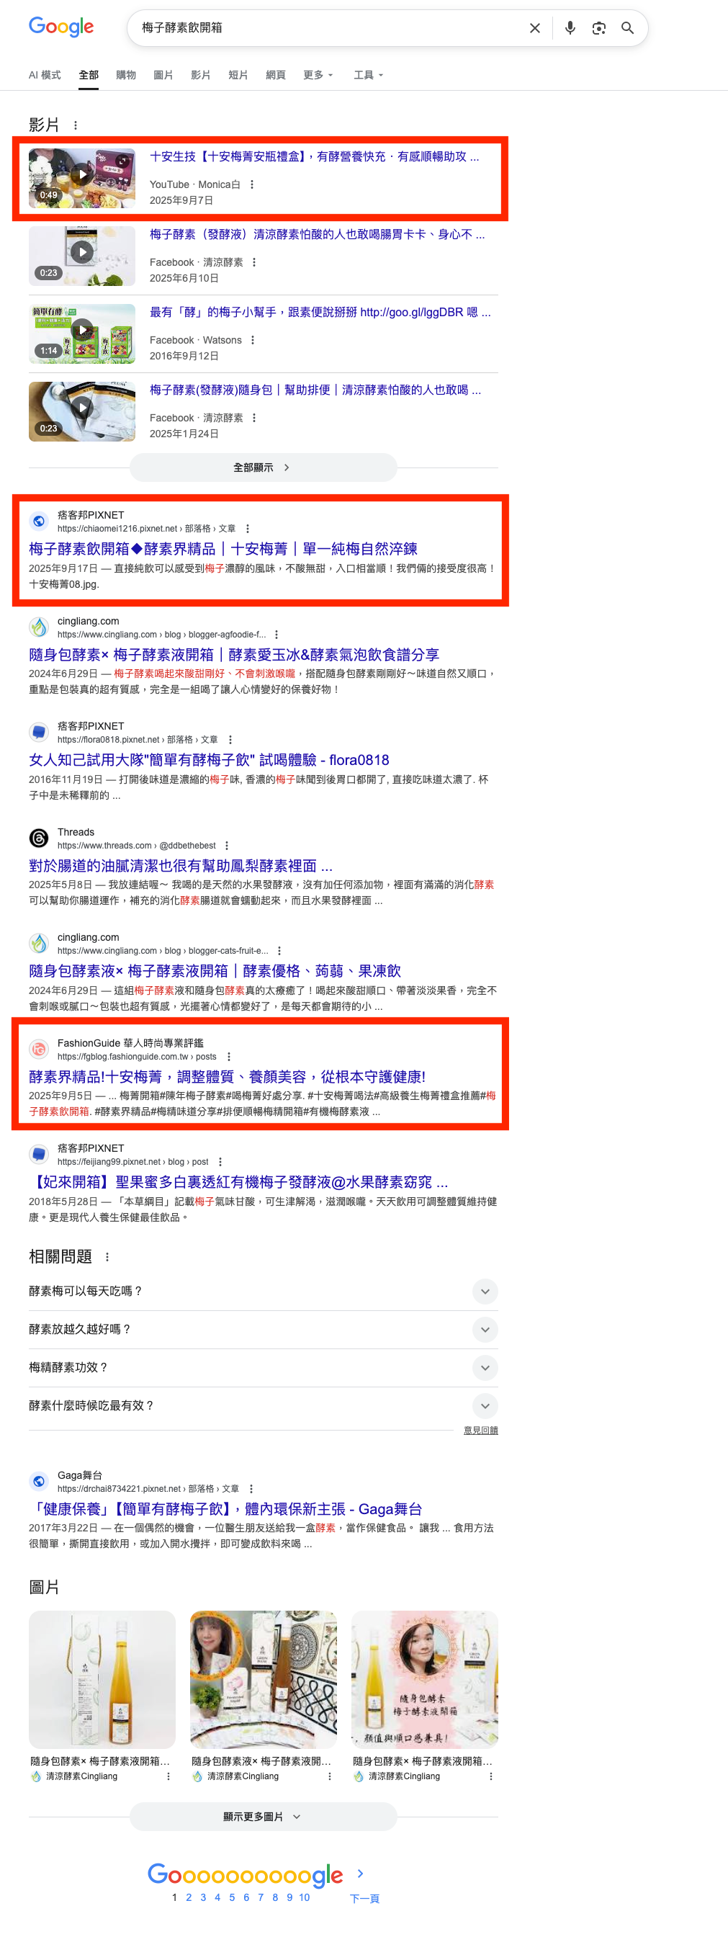Play the 十安生技 YouTube video thumbnail

(82, 178)
